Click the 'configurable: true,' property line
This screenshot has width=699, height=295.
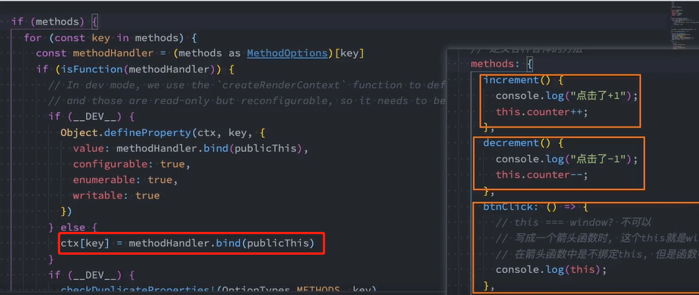(x=132, y=164)
